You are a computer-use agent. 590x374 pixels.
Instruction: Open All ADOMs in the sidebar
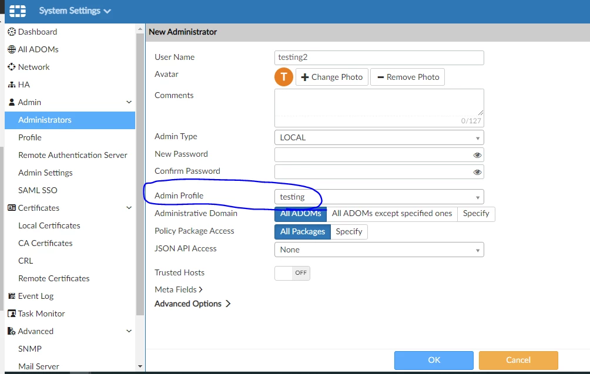[38, 49]
